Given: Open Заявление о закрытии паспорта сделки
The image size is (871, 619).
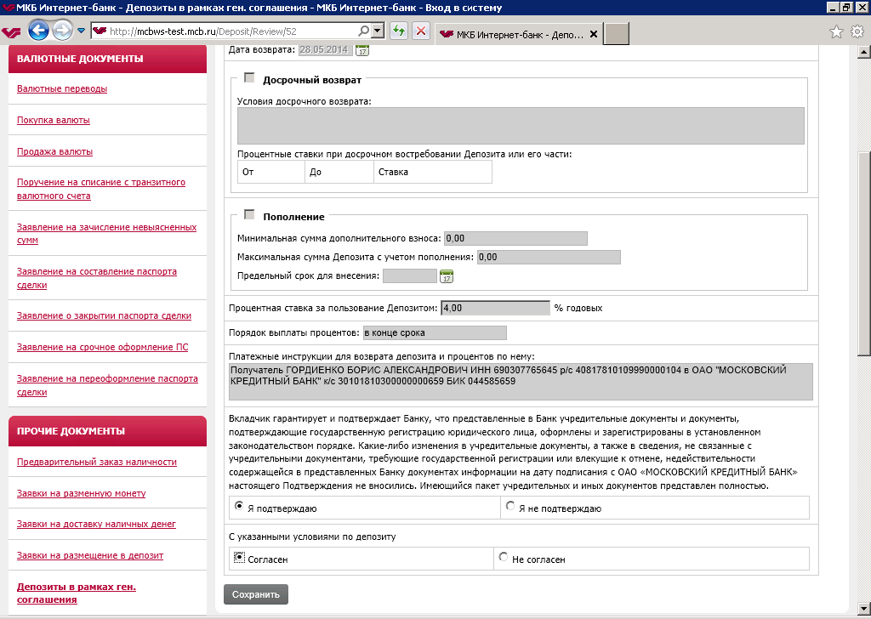Looking at the screenshot, I should [x=104, y=316].
